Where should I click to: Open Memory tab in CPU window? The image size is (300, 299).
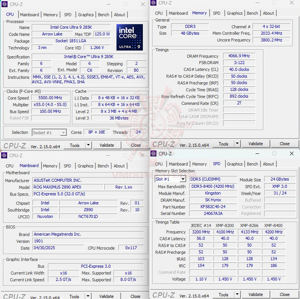[51, 15]
